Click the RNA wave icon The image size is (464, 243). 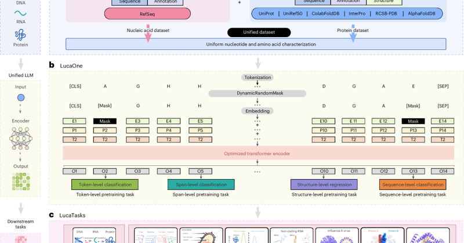(20, 13)
